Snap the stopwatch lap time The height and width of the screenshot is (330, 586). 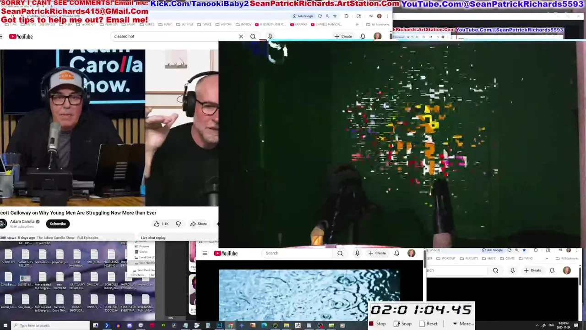coord(402,324)
